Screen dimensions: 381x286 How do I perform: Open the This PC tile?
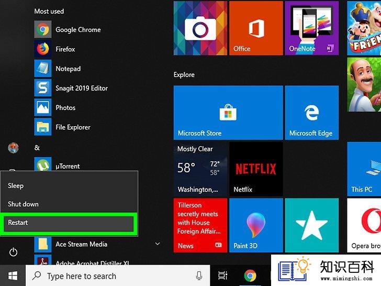364,169
